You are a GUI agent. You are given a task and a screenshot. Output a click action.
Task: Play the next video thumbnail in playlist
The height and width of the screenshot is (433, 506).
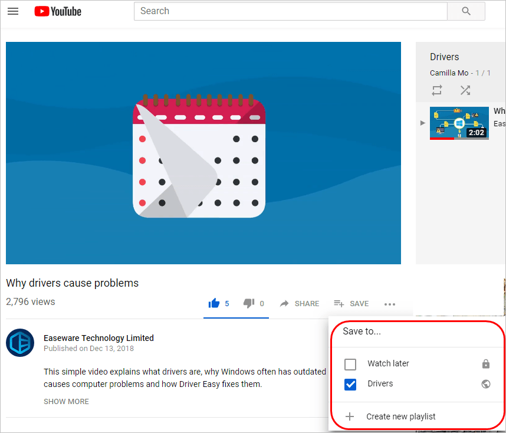point(459,122)
